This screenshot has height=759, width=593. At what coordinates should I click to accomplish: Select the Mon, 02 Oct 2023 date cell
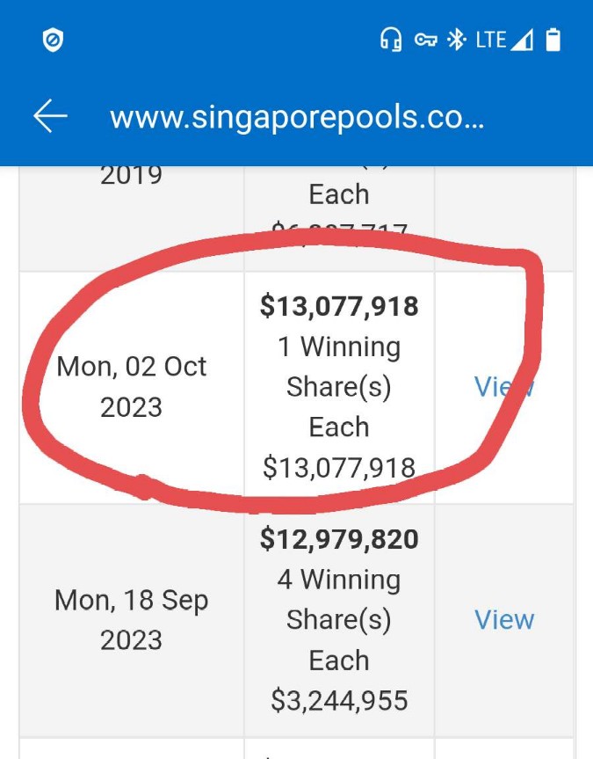pyautogui.click(x=132, y=387)
